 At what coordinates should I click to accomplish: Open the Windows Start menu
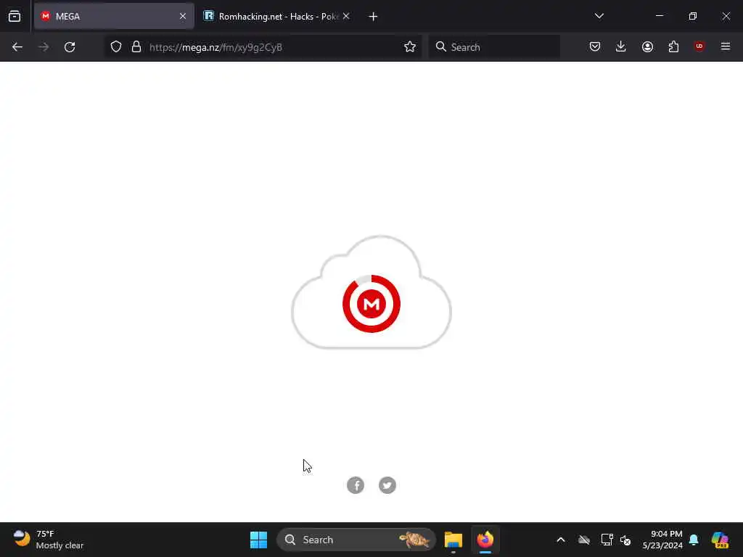click(259, 540)
